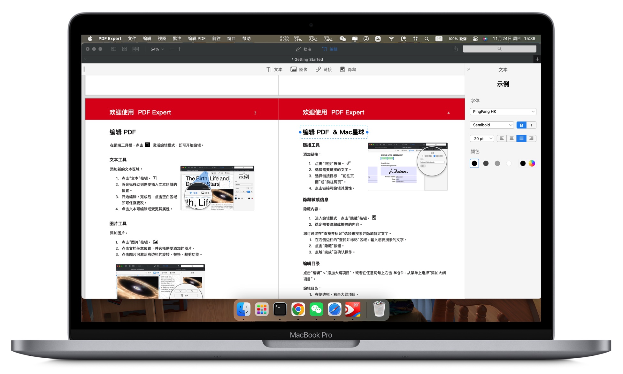The width and height of the screenshot is (623, 374).
Task: Open the 文件 menu
Action: pyautogui.click(x=132, y=39)
